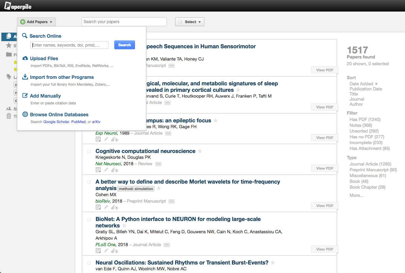Click the Add Manually pencil icon
The image size is (405, 273).
25,96
